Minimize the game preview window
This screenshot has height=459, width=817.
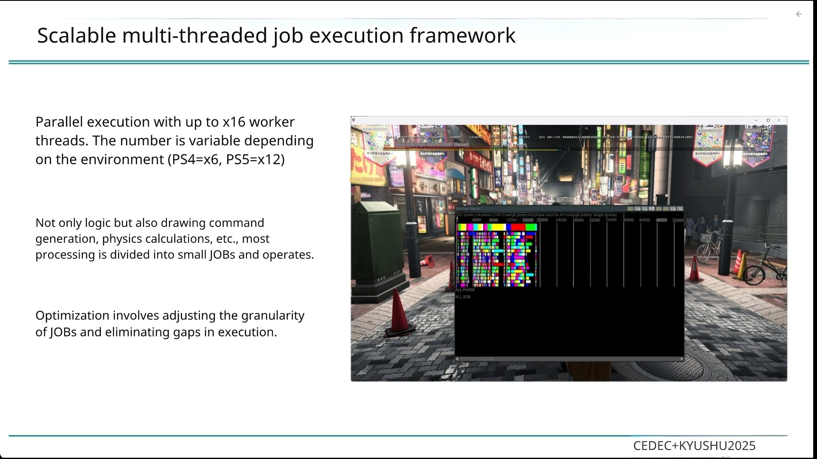[x=756, y=120]
